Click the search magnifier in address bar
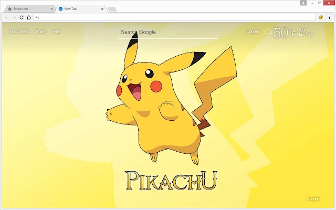336x210 pixels. [37, 17]
